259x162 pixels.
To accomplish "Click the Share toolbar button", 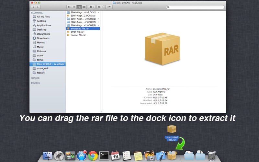I will coord(109,7).
